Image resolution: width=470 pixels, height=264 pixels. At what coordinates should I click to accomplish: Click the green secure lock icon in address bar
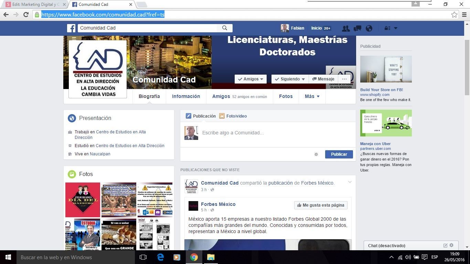37,14
